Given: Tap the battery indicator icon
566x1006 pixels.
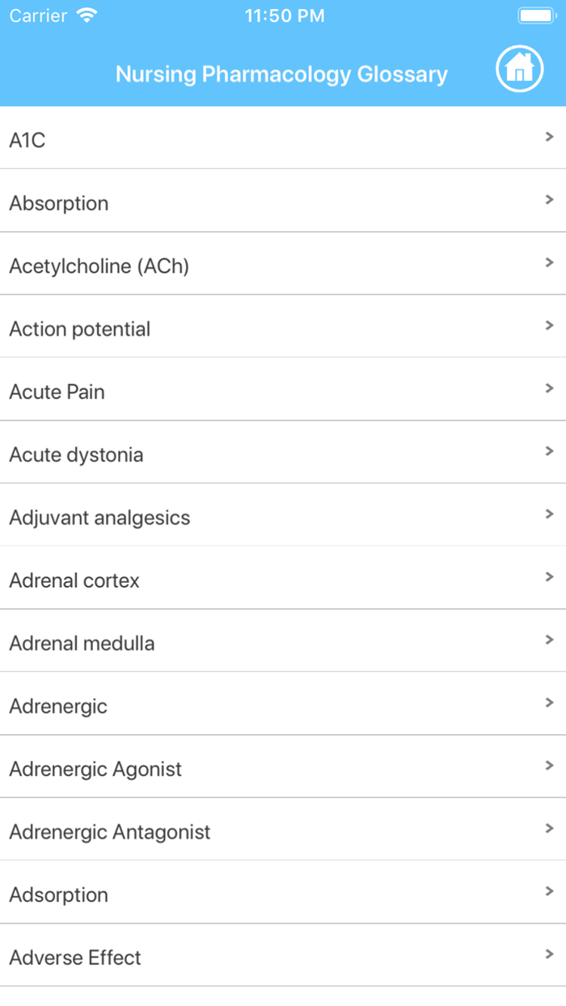Looking at the screenshot, I should [536, 15].
